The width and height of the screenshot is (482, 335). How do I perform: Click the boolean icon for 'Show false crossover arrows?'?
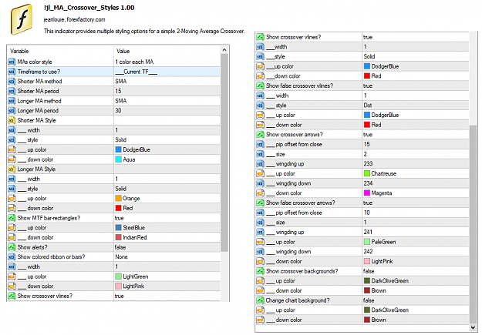pyautogui.click(x=260, y=203)
